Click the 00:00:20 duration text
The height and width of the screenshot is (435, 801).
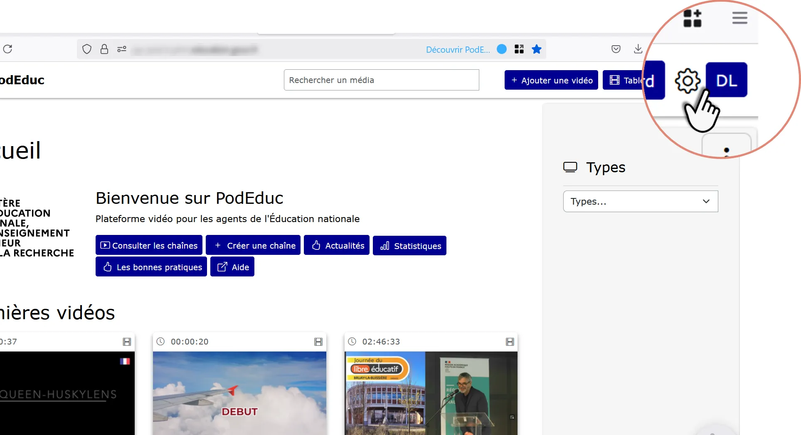click(x=190, y=342)
